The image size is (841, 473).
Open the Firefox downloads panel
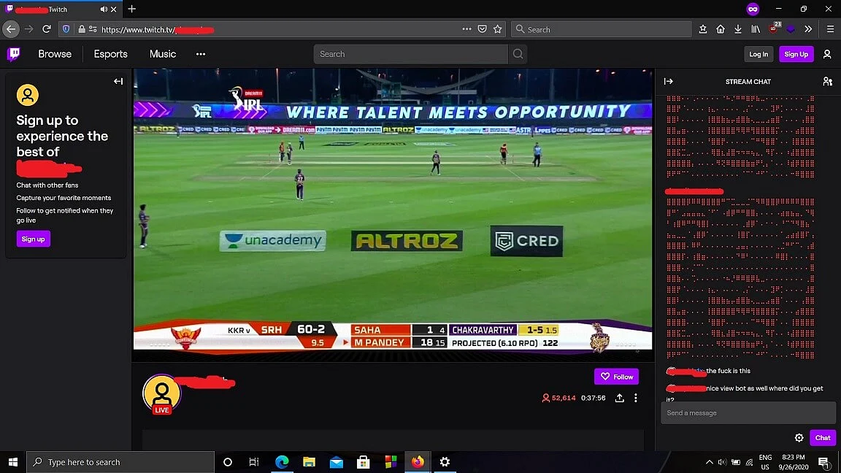[x=738, y=29]
